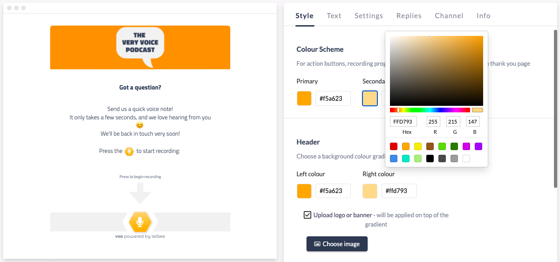Click the rainbow hue slider bar

pyautogui.click(x=430, y=110)
